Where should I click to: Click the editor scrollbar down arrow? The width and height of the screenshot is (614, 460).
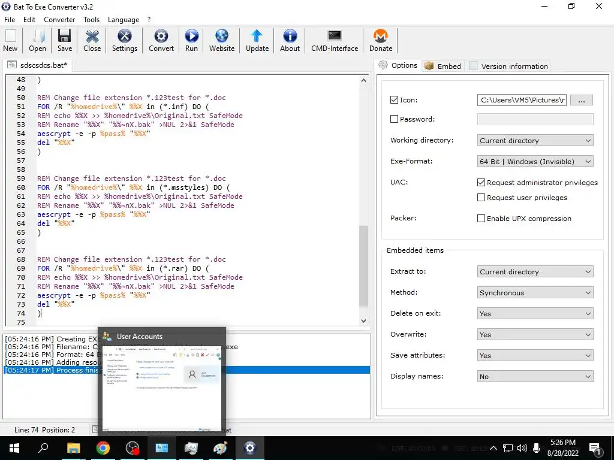363,321
